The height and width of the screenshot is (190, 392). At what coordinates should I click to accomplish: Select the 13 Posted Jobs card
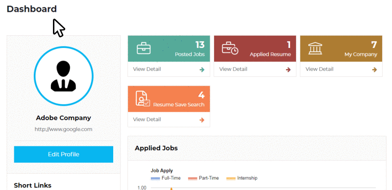(x=169, y=48)
